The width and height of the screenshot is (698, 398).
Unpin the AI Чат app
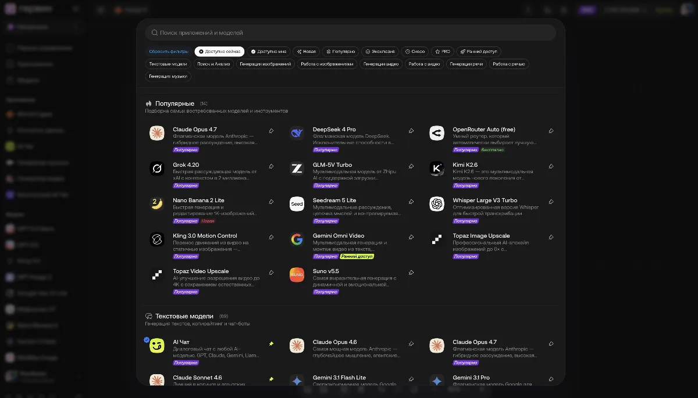coord(271,344)
